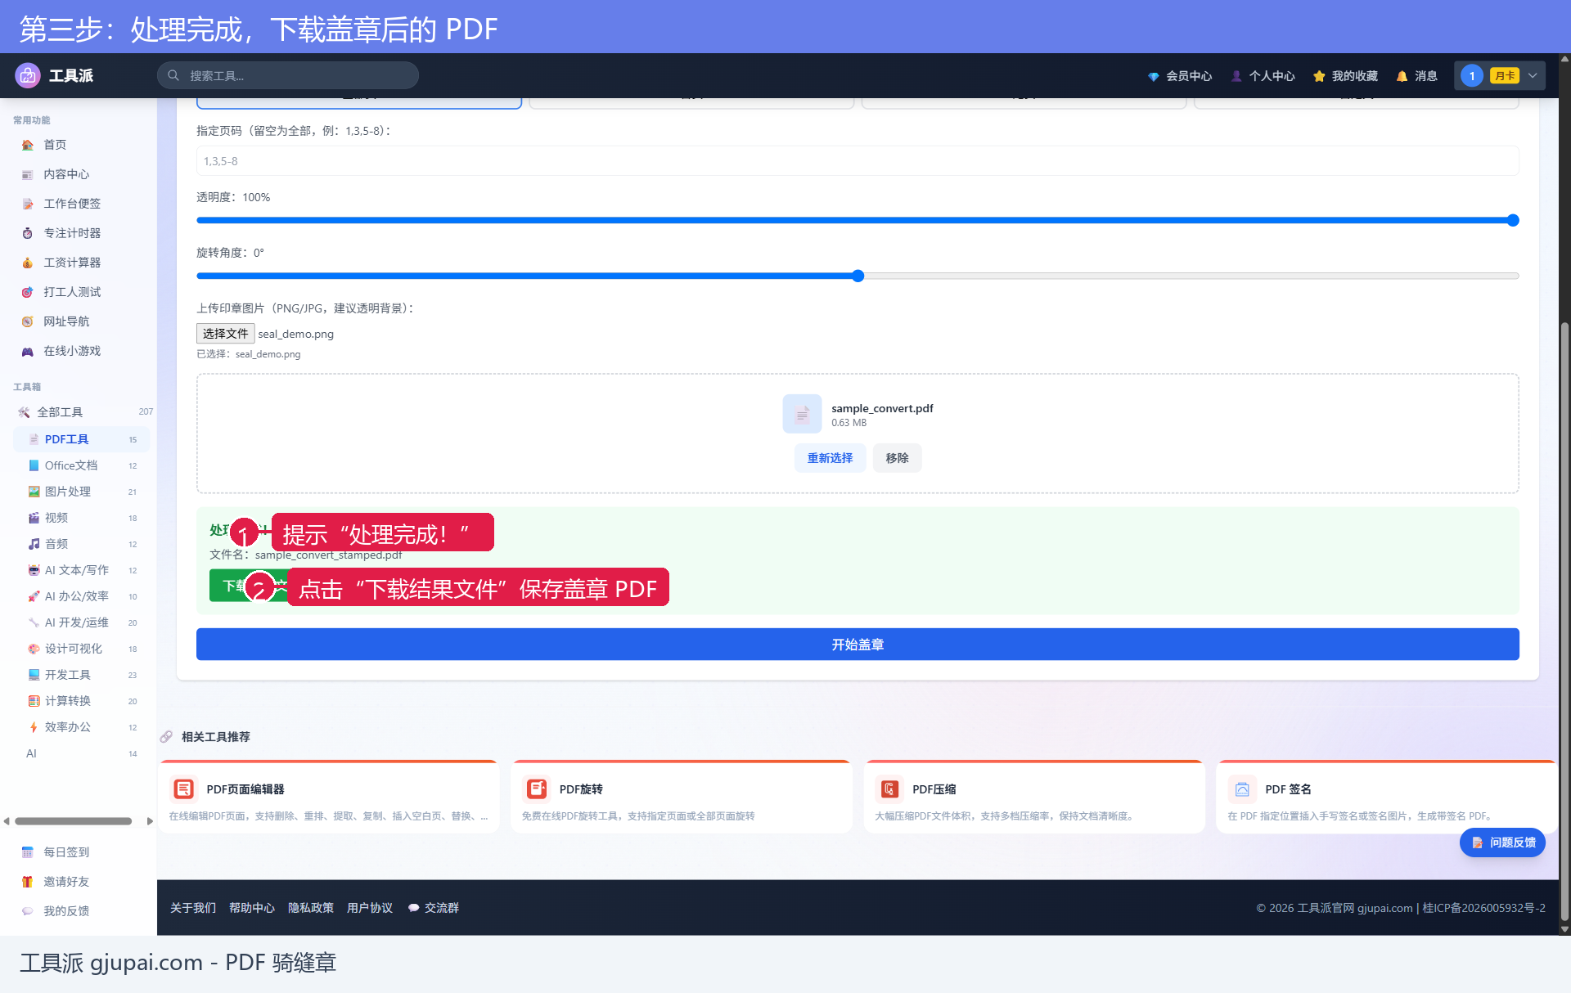
Task: Open 关于我们 footer link
Action: tap(193, 908)
